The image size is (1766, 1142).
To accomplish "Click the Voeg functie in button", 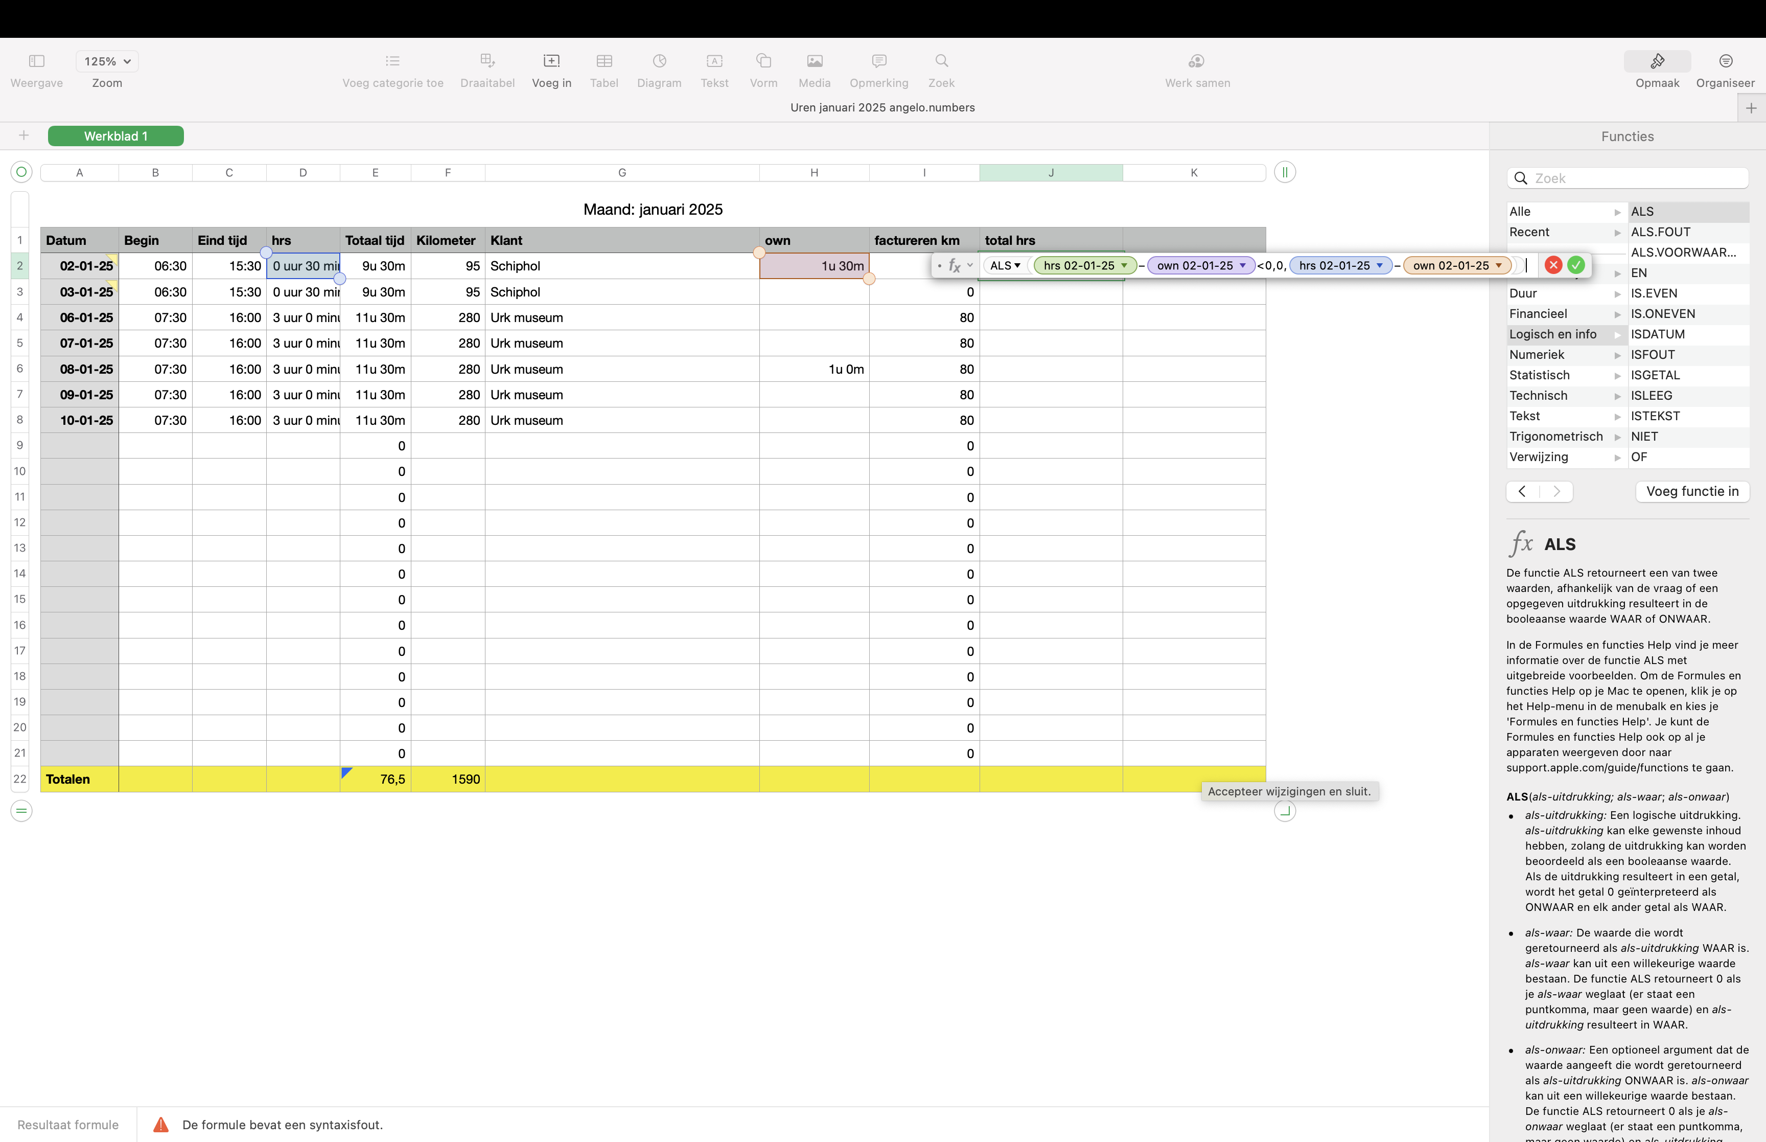I will [1692, 491].
